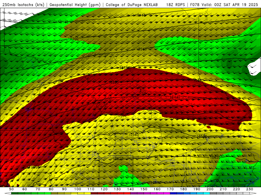Click the 50 value on the color scale

coord(11,189)
